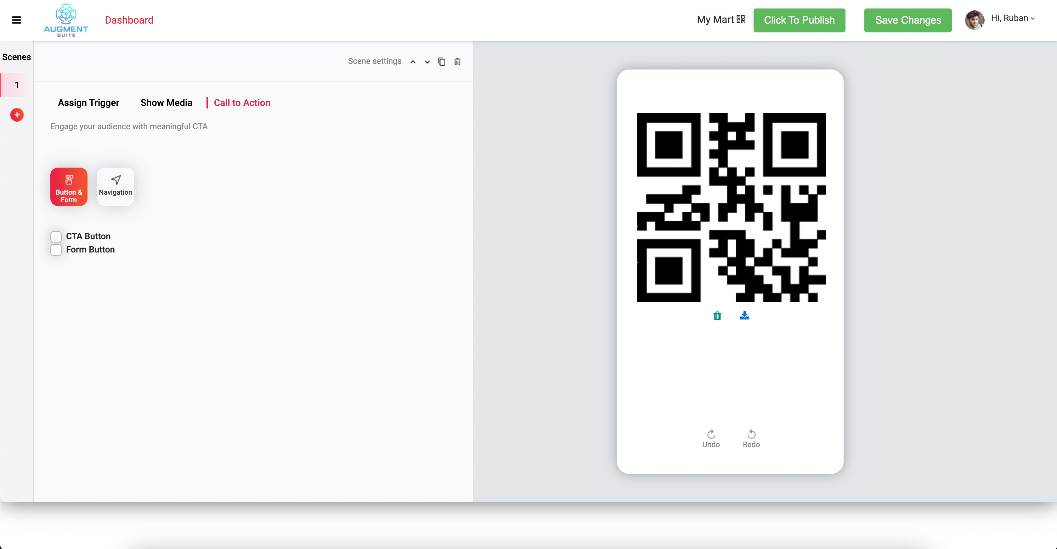The width and height of the screenshot is (1057, 549).
Task: Enable the CTA Button checkbox
Action: [x=56, y=236]
